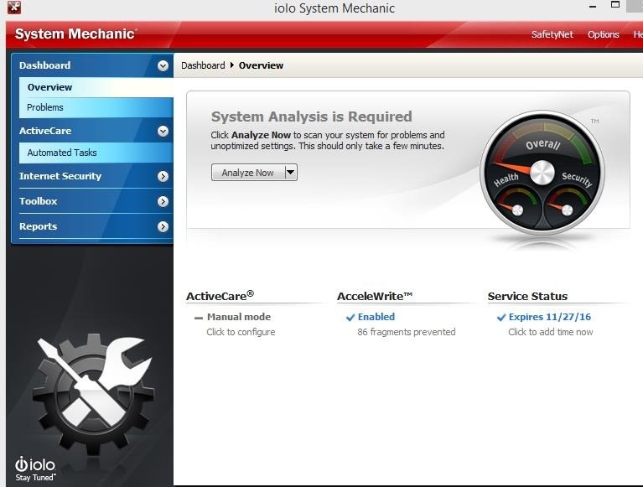Expand the Toolbox section arrow
Screen dimensions: 643x487
tap(163, 201)
